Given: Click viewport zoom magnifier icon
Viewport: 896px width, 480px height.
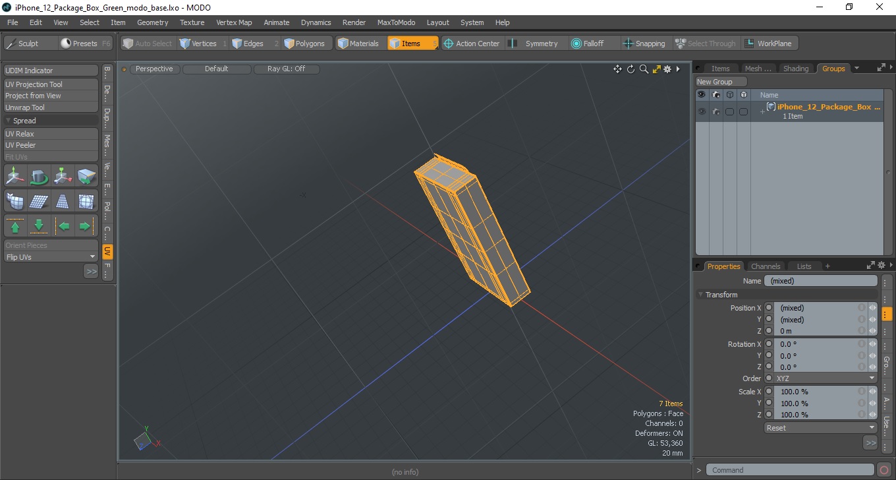Looking at the screenshot, I should (644, 69).
